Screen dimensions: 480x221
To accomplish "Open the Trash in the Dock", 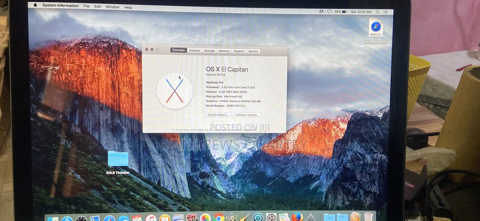I will pos(368,217).
